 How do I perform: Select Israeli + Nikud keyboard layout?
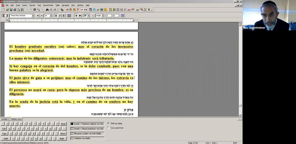click(87, 129)
